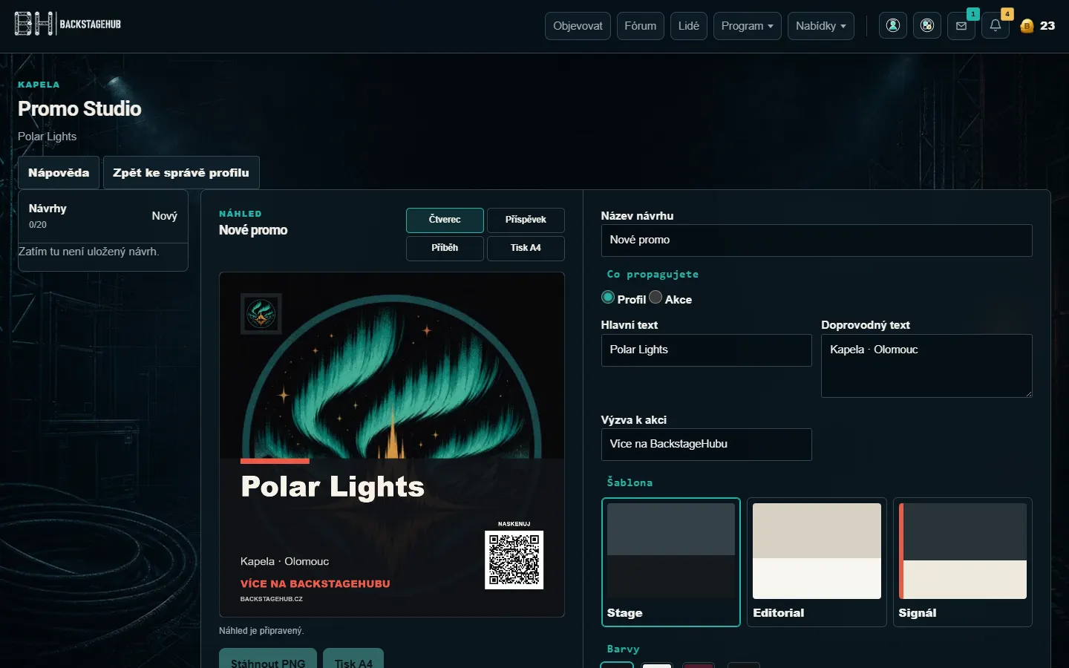Click into the Doprovodný text textarea
Viewport: 1069px width, 668px height.
click(926, 366)
